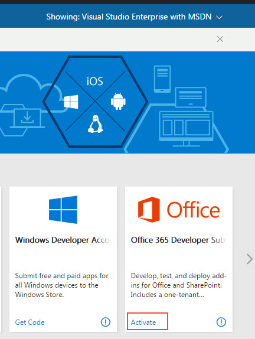Click Showing: Visual Studio Enterprise with MSDN
Viewport: 255px width, 339px height.
pos(129,17)
